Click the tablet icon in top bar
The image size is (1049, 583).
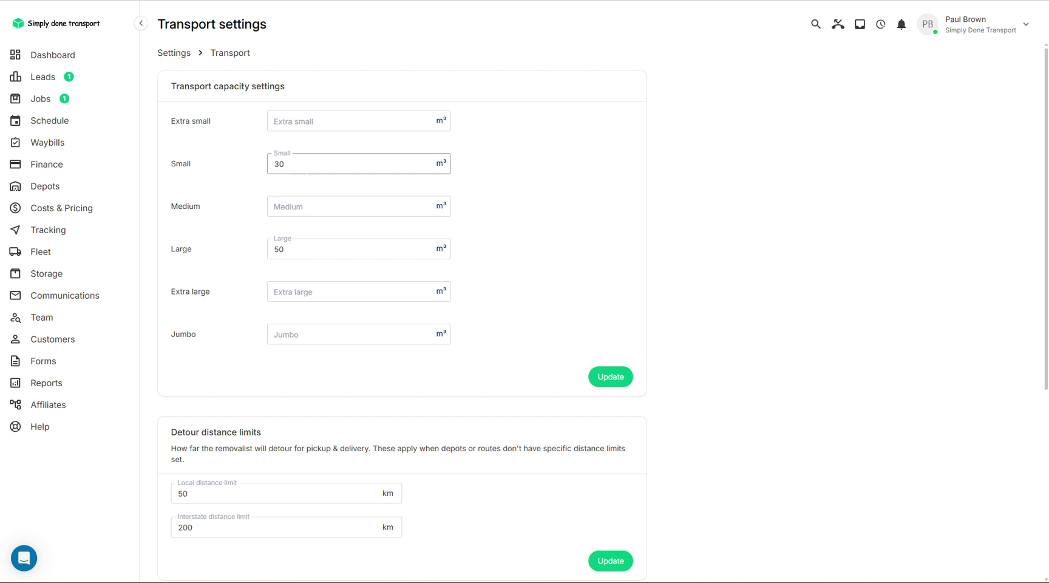pyautogui.click(x=860, y=24)
